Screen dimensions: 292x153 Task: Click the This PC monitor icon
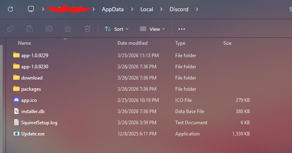(31, 9)
